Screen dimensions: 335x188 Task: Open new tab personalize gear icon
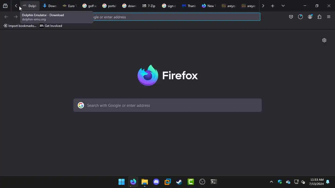coord(324,40)
